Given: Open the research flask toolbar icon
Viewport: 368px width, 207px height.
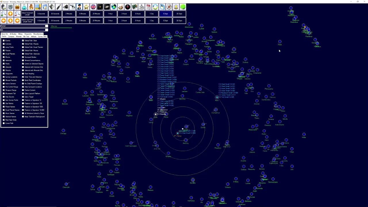Looking at the screenshot, I should [x=24, y=7].
